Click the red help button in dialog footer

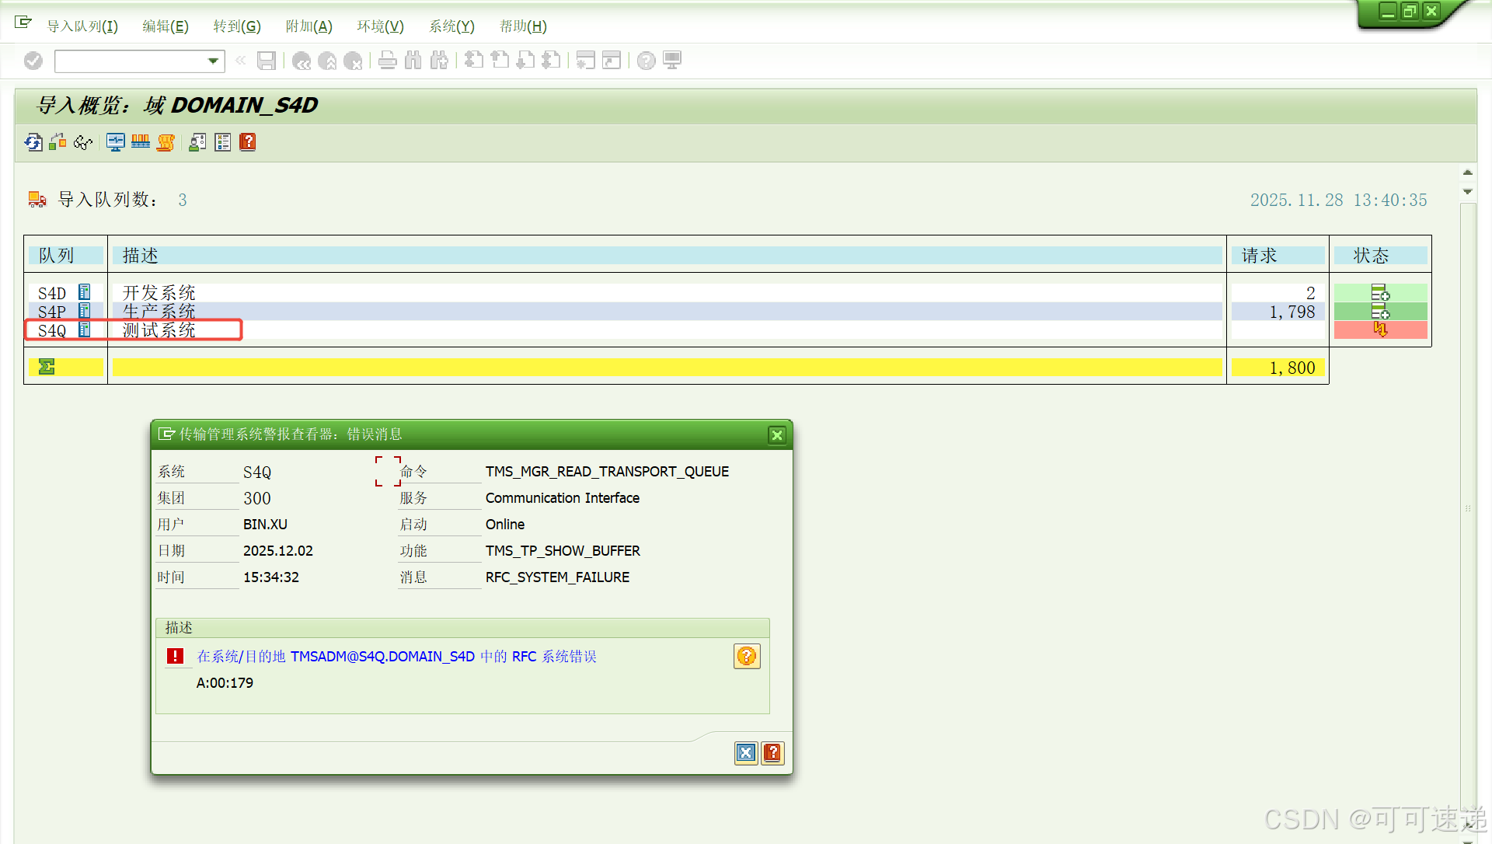pos(772,752)
